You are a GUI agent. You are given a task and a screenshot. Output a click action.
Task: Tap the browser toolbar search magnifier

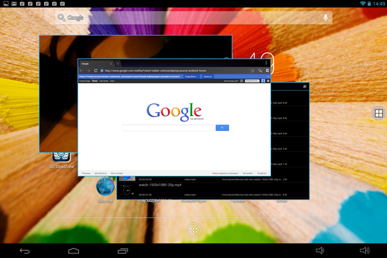click(x=260, y=71)
